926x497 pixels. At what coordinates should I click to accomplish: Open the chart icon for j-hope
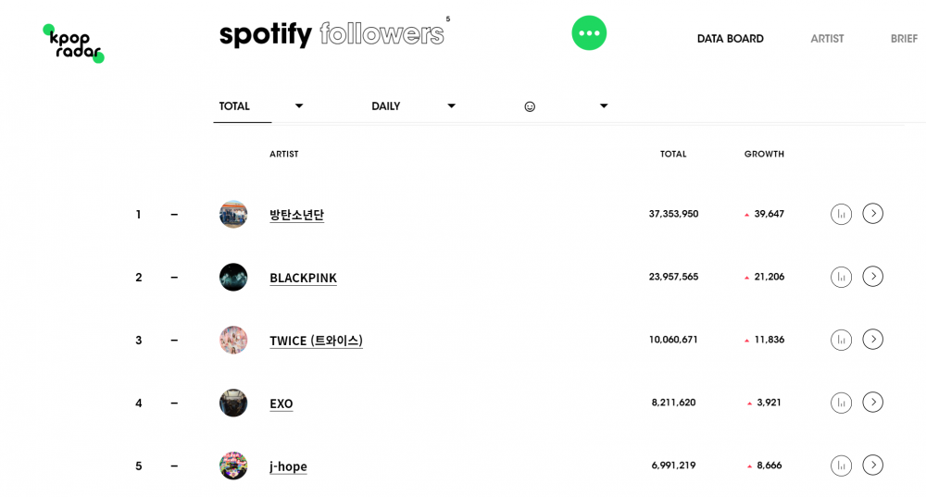pos(841,466)
